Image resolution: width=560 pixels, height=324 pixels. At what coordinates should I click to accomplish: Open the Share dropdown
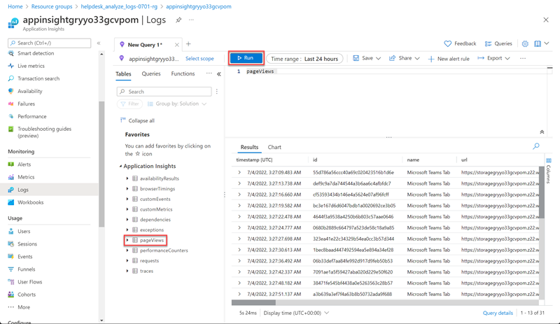pos(405,58)
